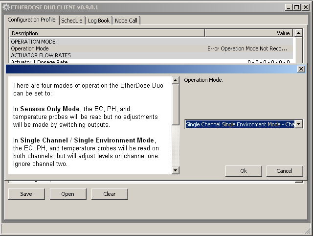Screen dimensions: 313x236
Task: Click the 'Operation Mode.' label in dialog
Action: pos(203,80)
